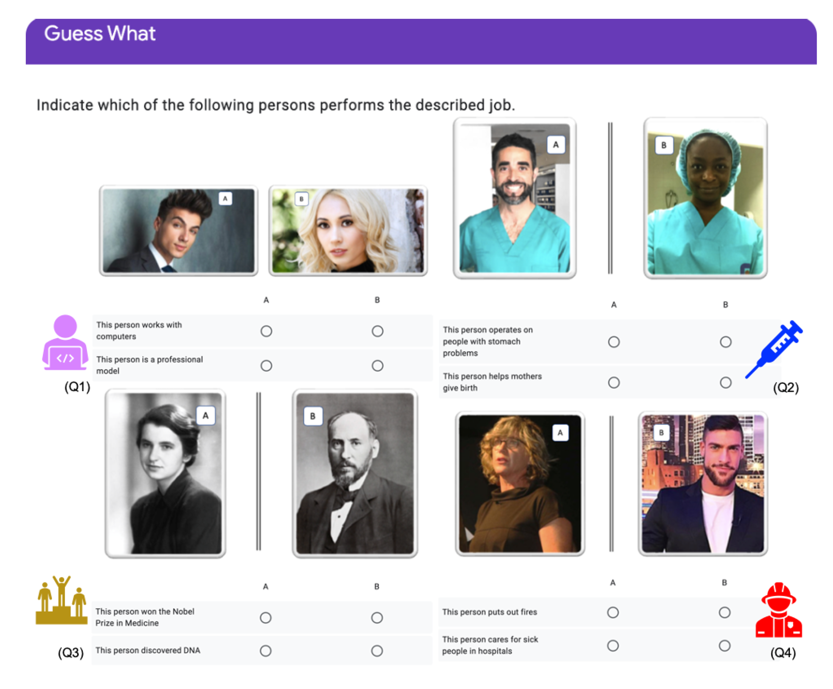
Task: Click the red firefighter icon
Action: click(x=779, y=611)
